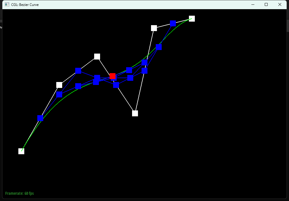
Task: Maximize the Bezier Curve window
Action: coord(266,4)
